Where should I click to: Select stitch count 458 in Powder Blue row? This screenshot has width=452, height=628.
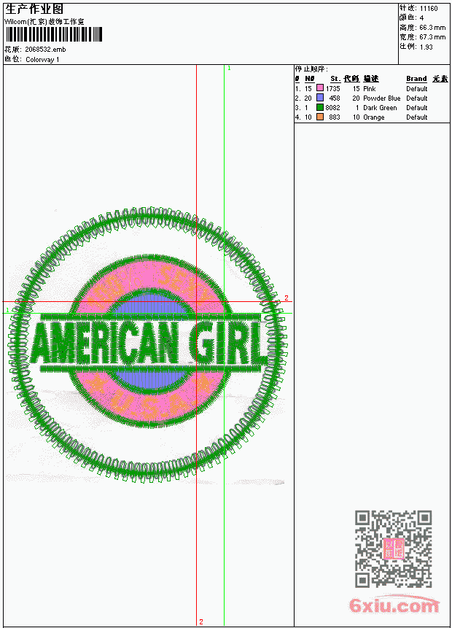(335, 98)
